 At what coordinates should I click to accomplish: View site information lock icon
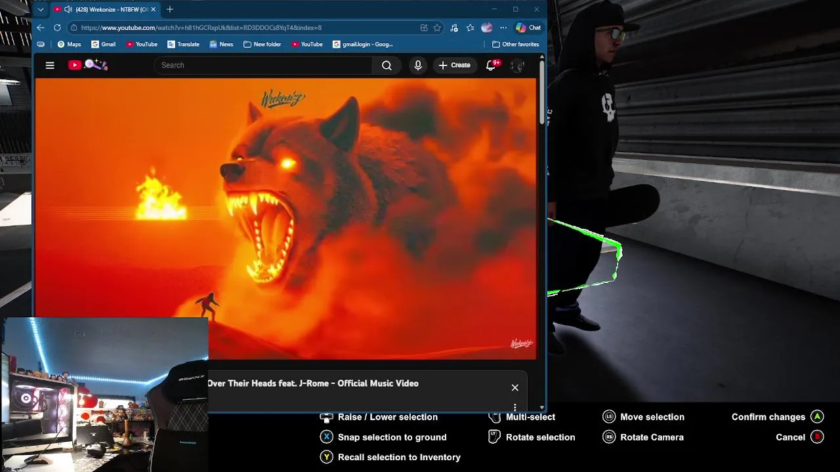coord(74,28)
